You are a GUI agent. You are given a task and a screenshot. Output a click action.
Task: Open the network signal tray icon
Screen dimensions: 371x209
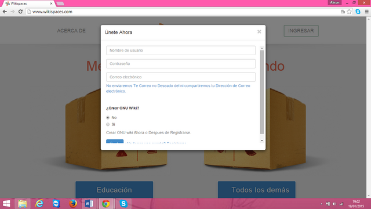point(341,204)
